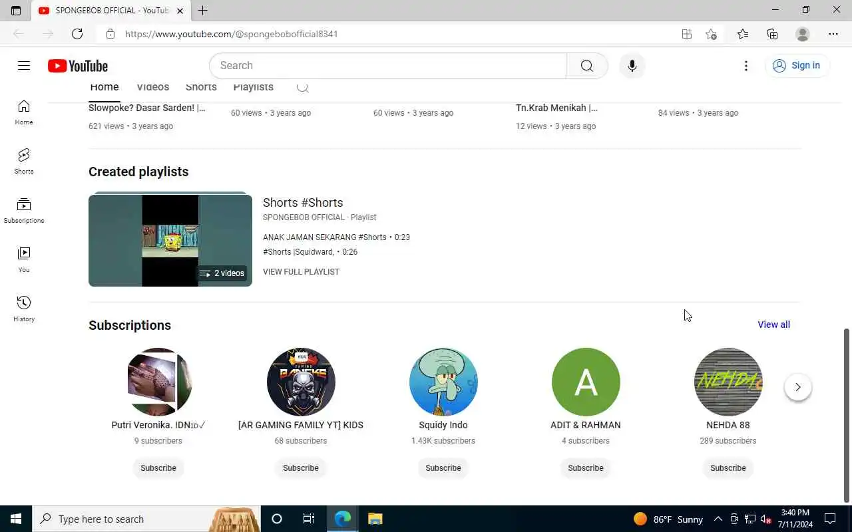The image size is (852, 532).
Task: Open YouTube settings three-dot menu
Action: [x=746, y=66]
